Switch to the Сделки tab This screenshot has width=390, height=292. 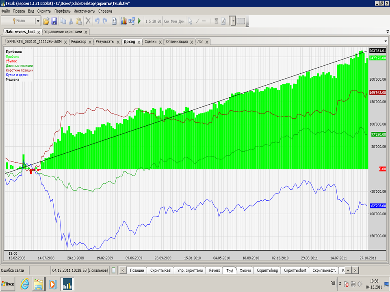pos(150,42)
